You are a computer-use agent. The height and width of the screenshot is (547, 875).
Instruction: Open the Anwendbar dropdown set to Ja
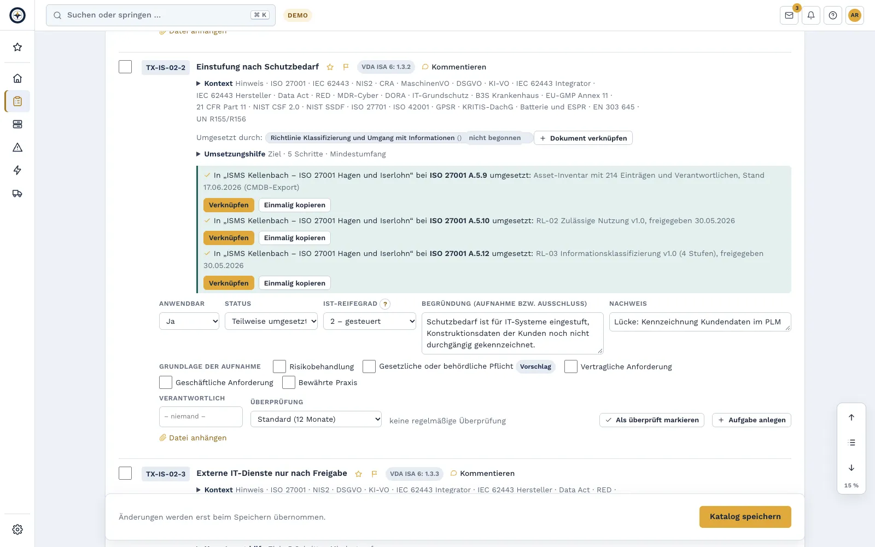click(x=189, y=321)
